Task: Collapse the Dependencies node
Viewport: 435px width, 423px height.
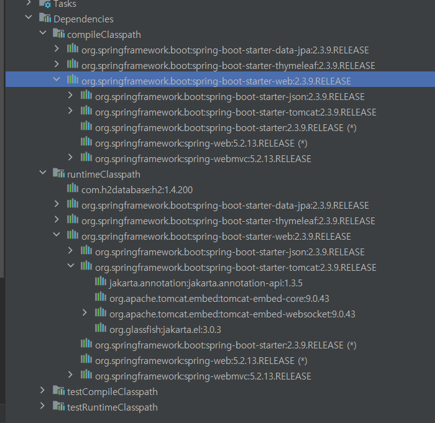Action: (x=29, y=17)
